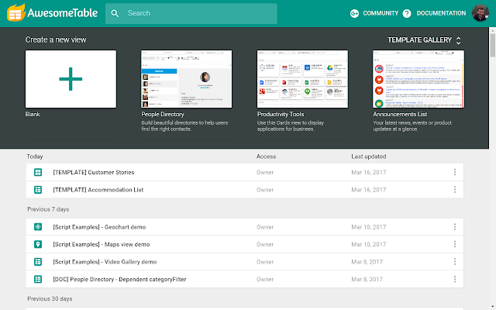Image resolution: width=496 pixels, height=310 pixels.
Task: Click the Today section heading
Action: (x=35, y=157)
